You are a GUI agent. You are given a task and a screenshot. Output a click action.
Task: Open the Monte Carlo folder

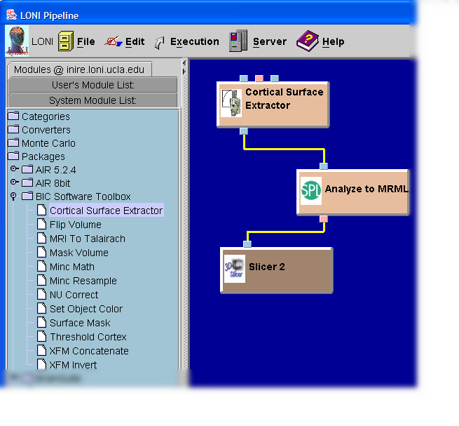[48, 143]
